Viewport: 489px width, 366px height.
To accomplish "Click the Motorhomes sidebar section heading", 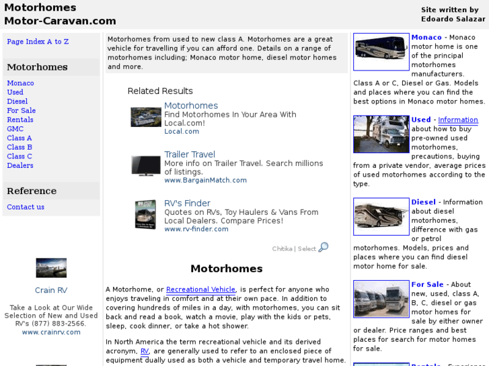I will pyautogui.click(x=37, y=67).
